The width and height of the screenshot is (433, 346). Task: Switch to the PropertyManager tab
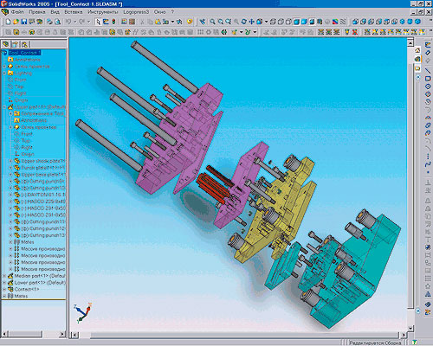click(15, 44)
